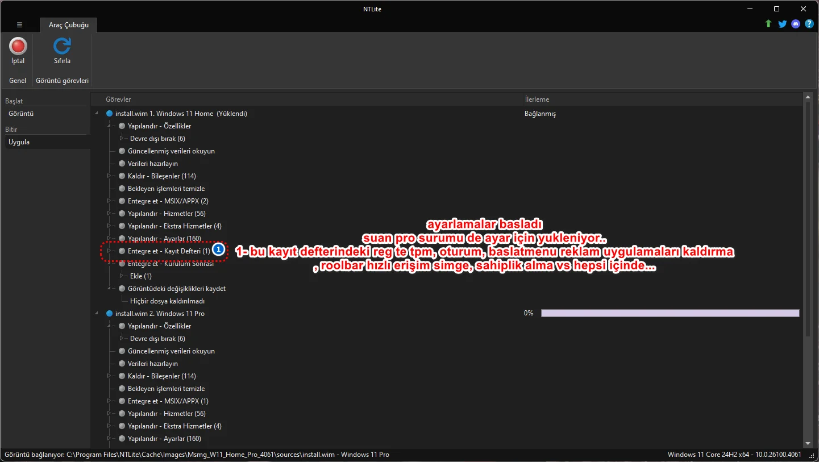Click the Bitir section heading in sidebar
This screenshot has height=462, width=819.
(11, 130)
